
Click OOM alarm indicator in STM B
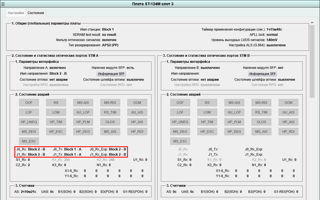[288, 103]
